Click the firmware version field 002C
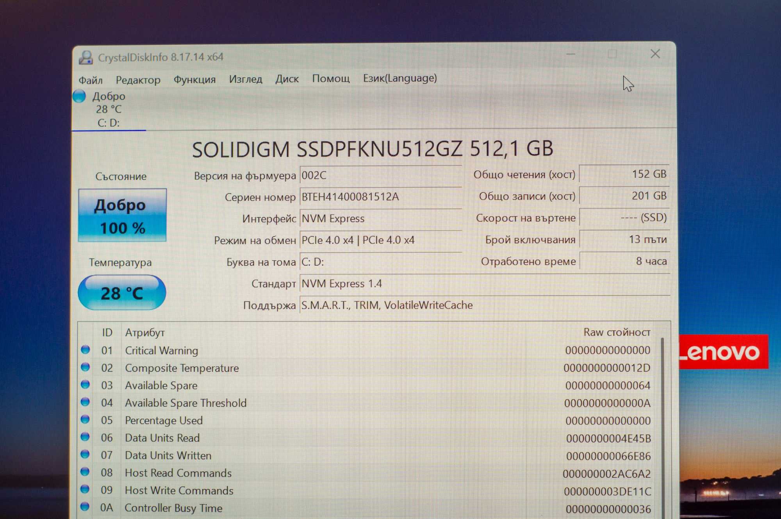This screenshot has width=781, height=519. (381, 175)
